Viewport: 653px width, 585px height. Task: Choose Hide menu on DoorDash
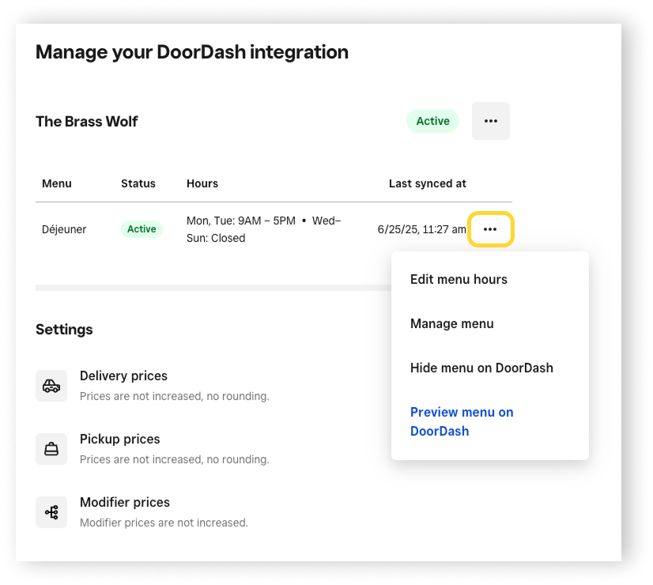[481, 368]
